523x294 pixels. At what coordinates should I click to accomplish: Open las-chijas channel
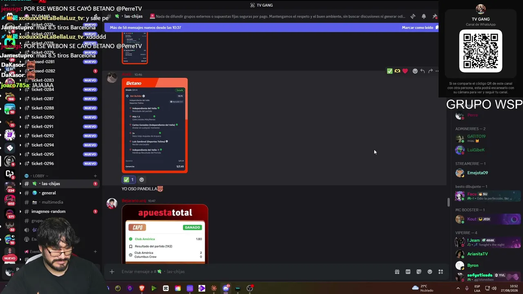[x=60, y=184]
